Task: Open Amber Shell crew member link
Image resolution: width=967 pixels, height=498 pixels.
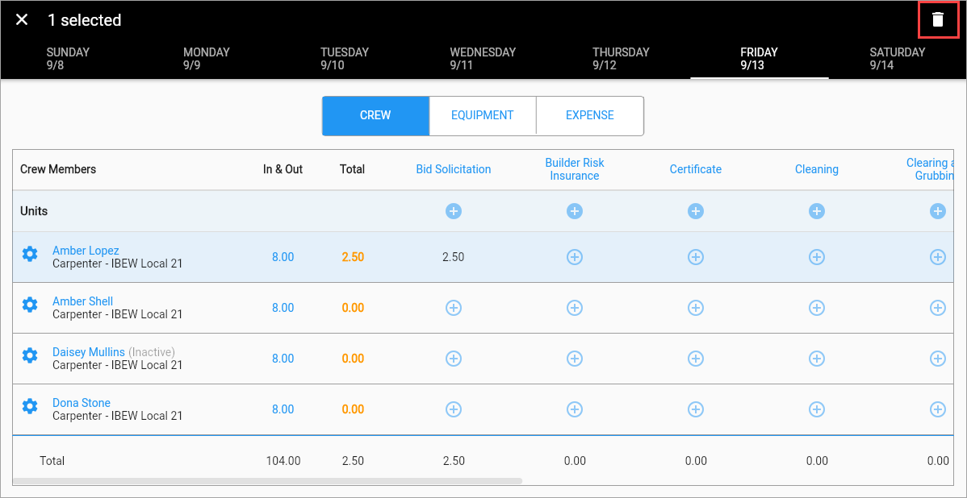Action: [x=82, y=301]
